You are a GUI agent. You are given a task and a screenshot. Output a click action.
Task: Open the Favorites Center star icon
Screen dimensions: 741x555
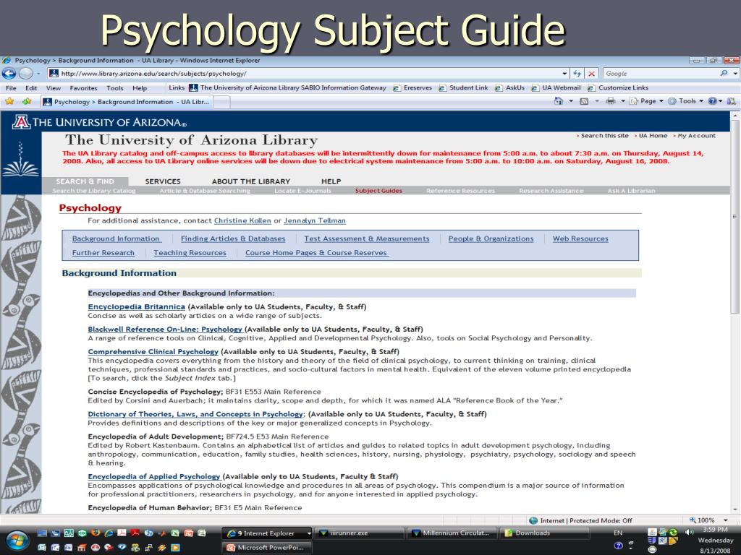point(9,101)
